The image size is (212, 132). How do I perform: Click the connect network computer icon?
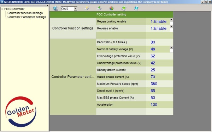coord(55,8)
